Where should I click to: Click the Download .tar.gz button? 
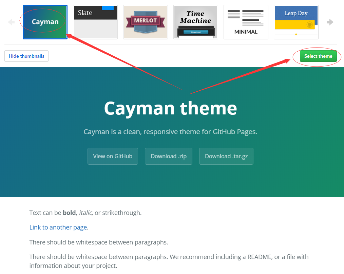pyautogui.click(x=226, y=156)
